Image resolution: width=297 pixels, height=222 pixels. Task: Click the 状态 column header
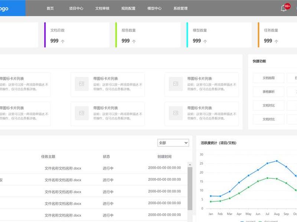point(106,156)
